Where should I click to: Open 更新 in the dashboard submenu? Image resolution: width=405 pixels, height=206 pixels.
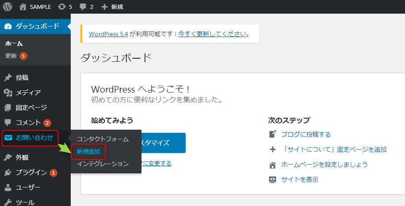(11, 56)
